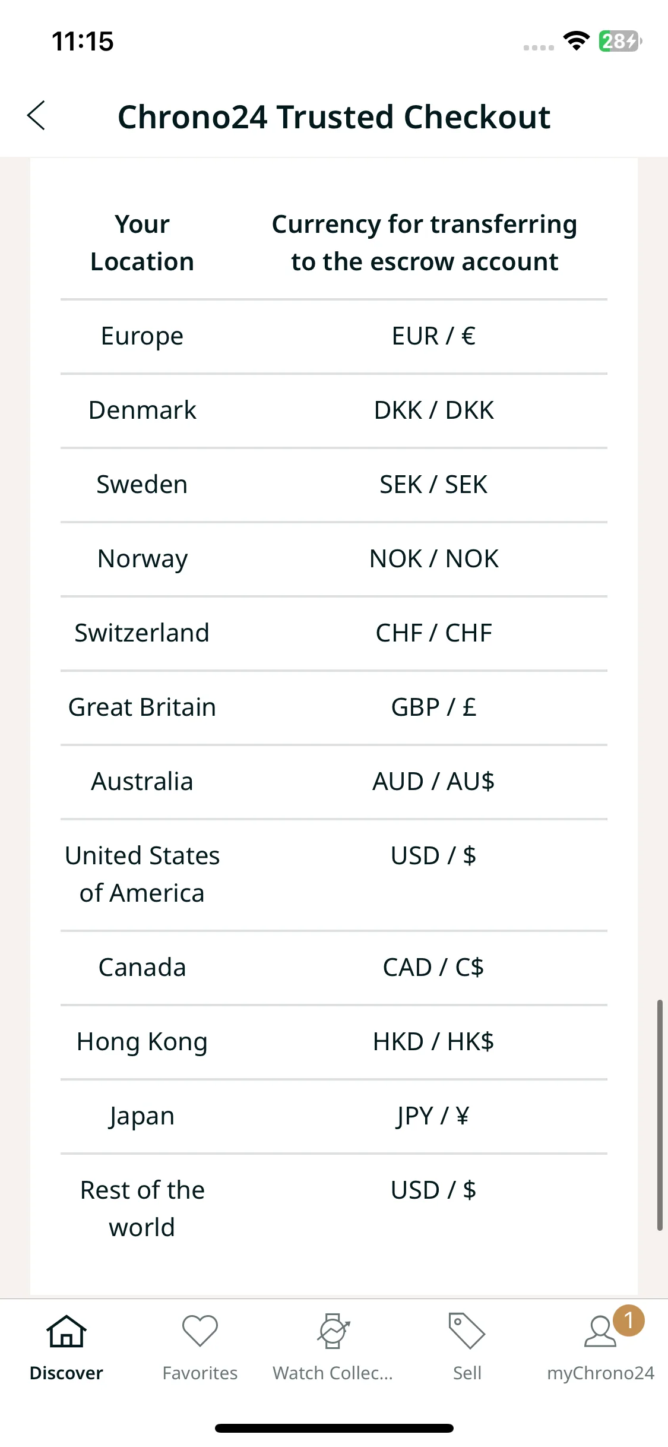Tap the Wi-Fi status icon
The image size is (668, 1447).
click(576, 41)
